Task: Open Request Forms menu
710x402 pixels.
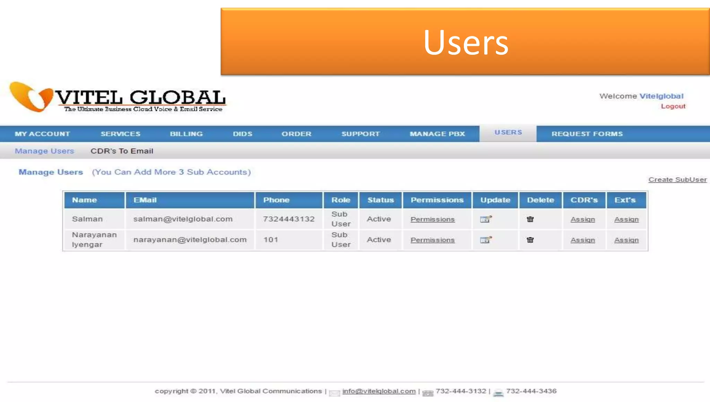Action: tap(587, 134)
